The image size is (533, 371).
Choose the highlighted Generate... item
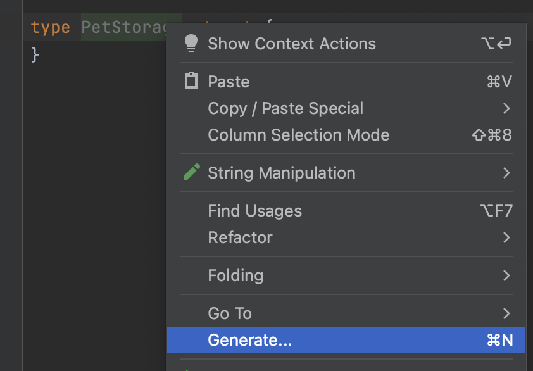pos(249,340)
